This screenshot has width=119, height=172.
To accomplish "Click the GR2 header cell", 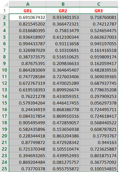I will 63,11.
